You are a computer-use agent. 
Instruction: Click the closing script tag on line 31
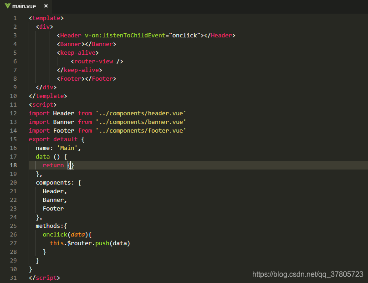pos(45,278)
